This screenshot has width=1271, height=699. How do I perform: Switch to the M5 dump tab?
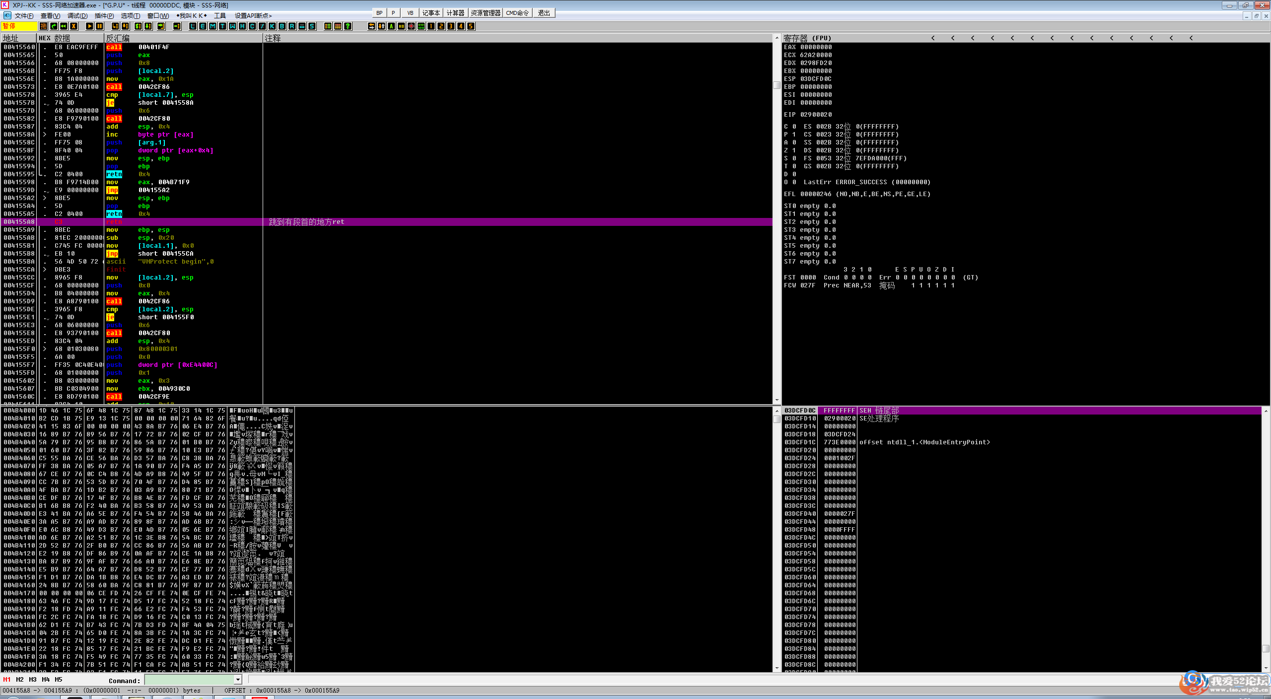[59, 680]
